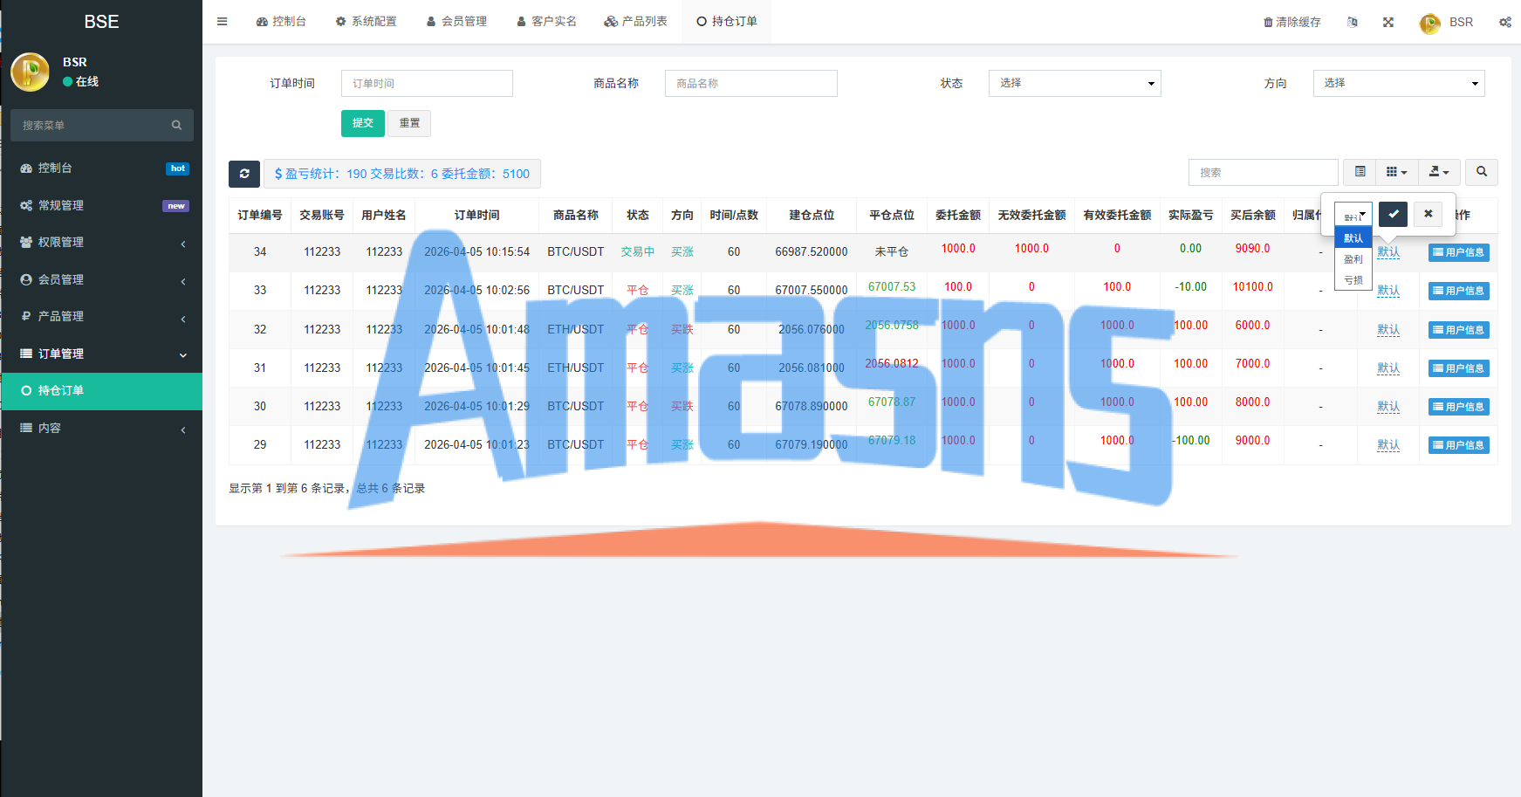The image size is (1521, 797).
Task: Open the settings gears icon in the header
Action: click(x=1505, y=22)
